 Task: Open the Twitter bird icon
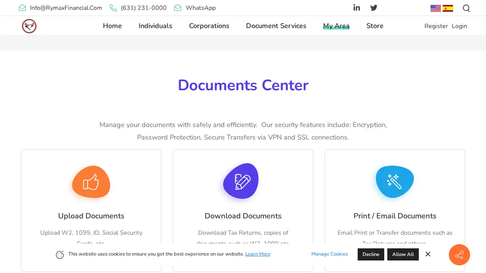pyautogui.click(x=374, y=8)
